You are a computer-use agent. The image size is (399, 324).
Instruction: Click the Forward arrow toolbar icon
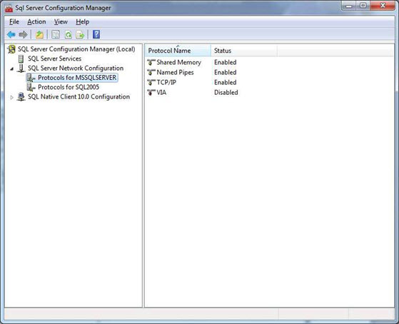(23, 34)
